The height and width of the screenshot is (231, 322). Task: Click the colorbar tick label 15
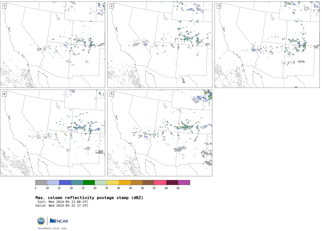(x=59, y=188)
